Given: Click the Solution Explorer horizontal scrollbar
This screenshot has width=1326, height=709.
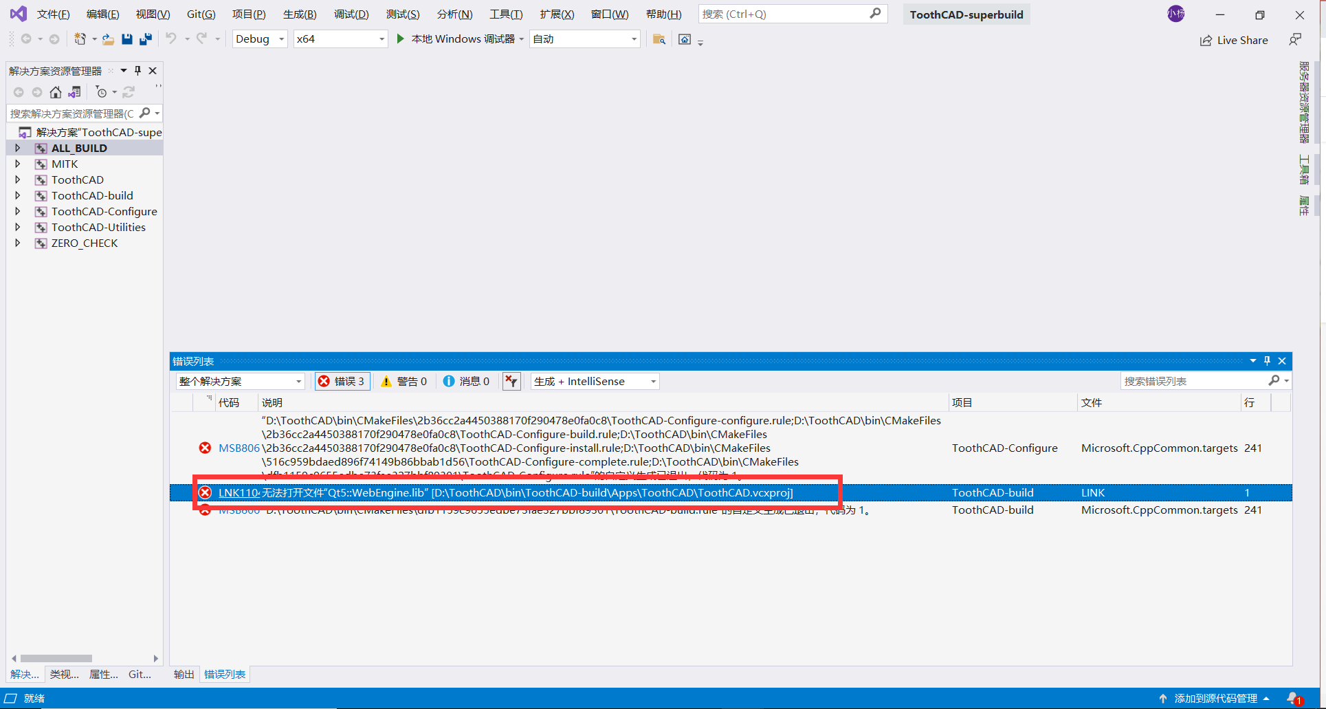Looking at the screenshot, I should 56,658.
